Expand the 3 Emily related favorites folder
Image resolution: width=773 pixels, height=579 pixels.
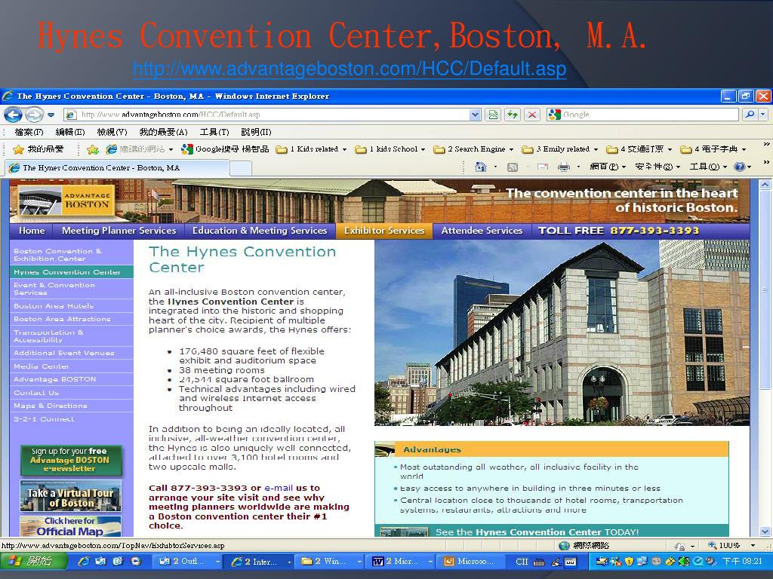pos(560,149)
